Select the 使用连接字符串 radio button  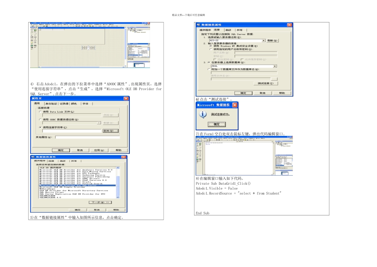(40, 128)
